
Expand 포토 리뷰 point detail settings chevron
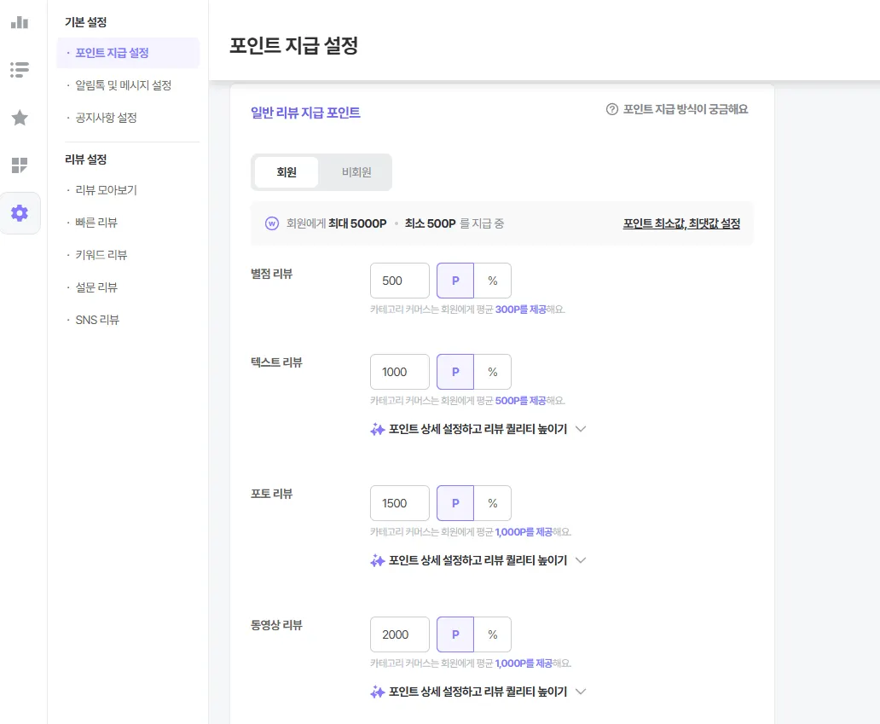581,561
